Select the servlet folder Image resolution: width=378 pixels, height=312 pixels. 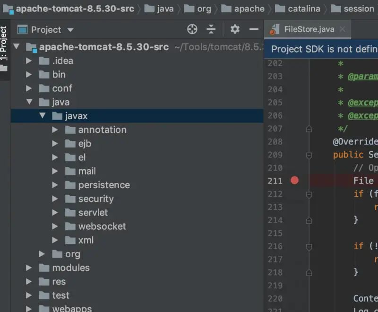click(x=86, y=213)
